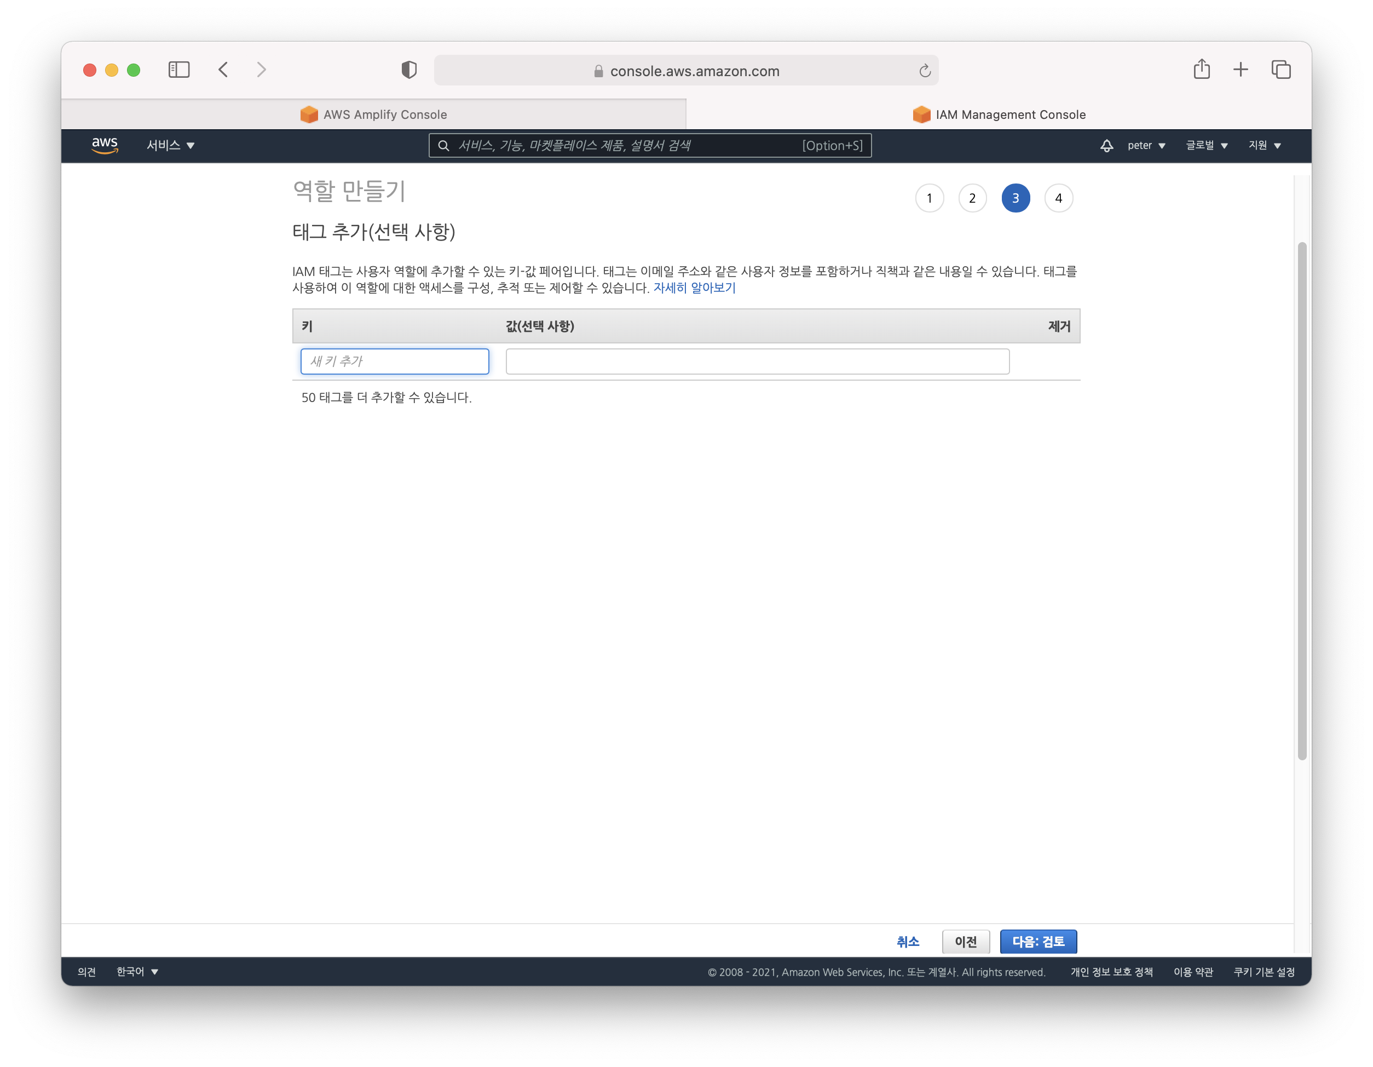Screen dimensions: 1373x1067
Task: Expand the 서비스 services dropdown
Action: [x=170, y=145]
